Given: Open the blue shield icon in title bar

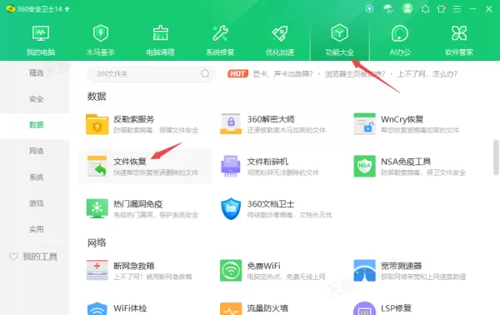Looking at the screenshot, I should click(369, 8).
